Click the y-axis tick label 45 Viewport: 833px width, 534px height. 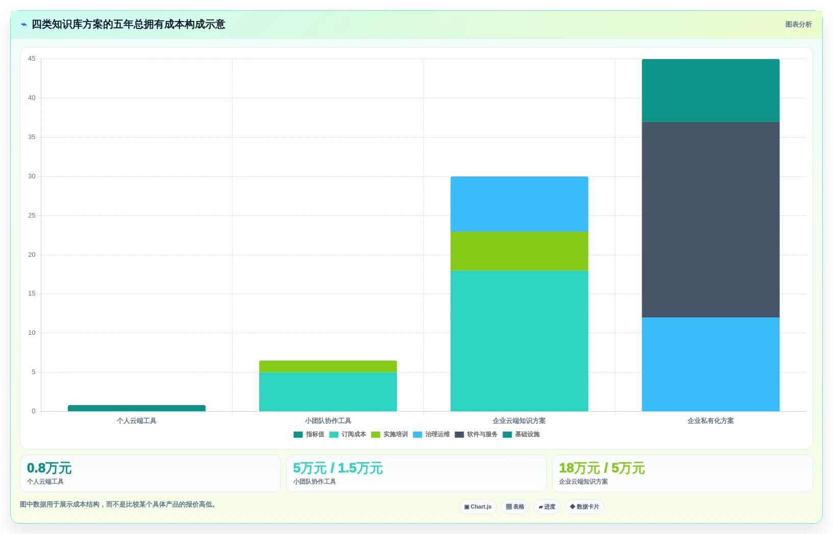pos(32,59)
